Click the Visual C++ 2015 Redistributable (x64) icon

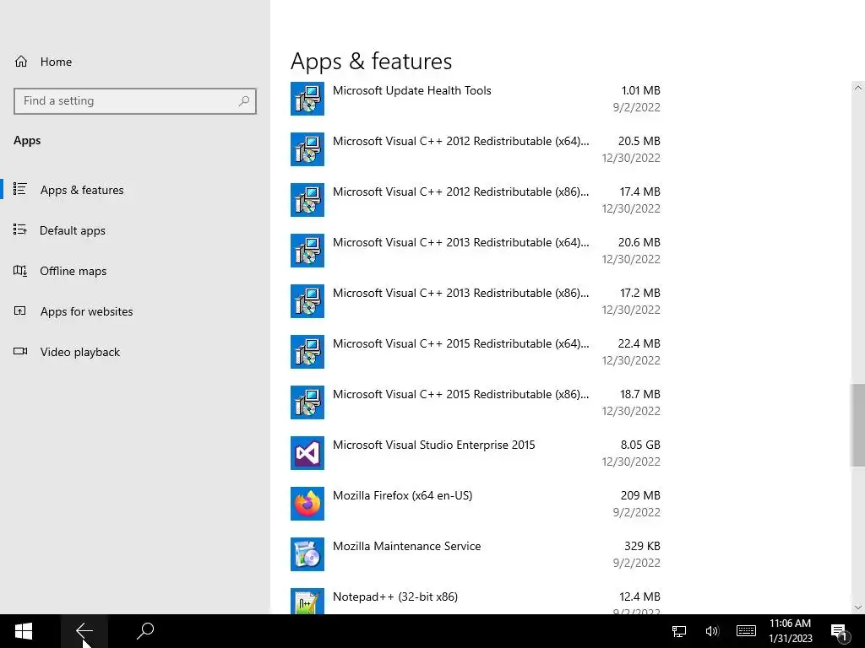(307, 352)
